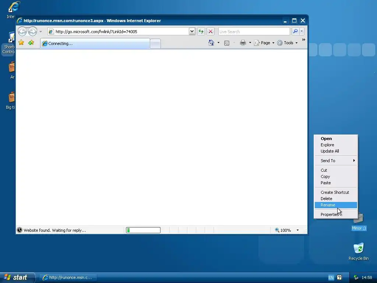The width and height of the screenshot is (377, 283).
Task: Expand the address bar dropdown list
Action: 192,32
